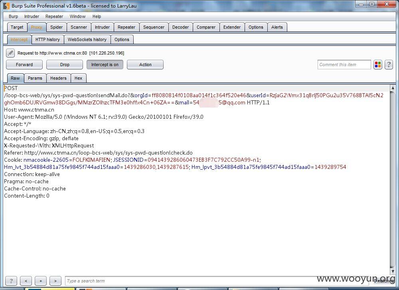The height and width of the screenshot is (290, 399).
Task: Click the Pragma: no-cache line
Action: click(26, 181)
